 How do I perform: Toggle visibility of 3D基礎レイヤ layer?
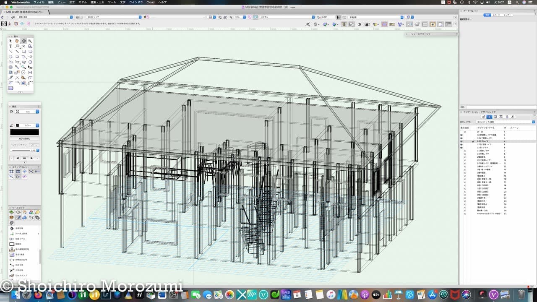pos(464,151)
